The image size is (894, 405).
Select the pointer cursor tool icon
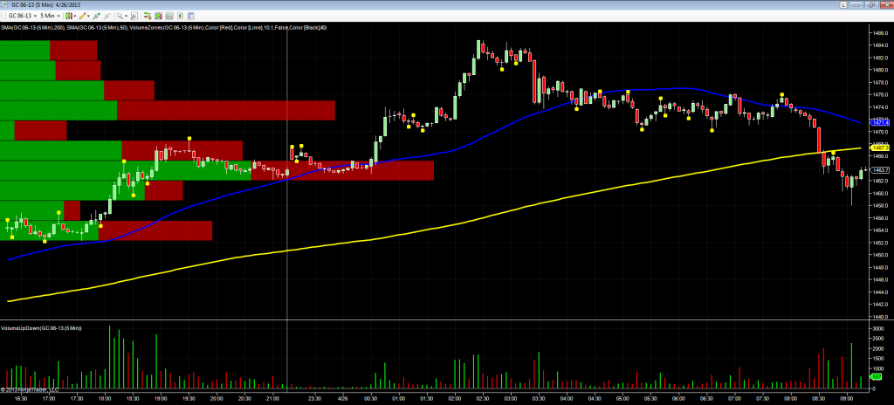[x=120, y=16]
